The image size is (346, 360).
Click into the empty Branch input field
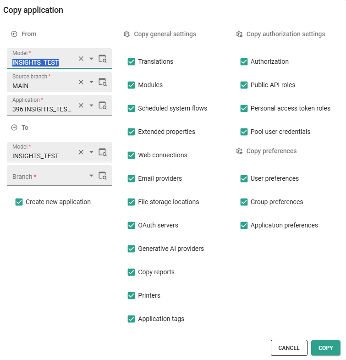[x=46, y=177]
